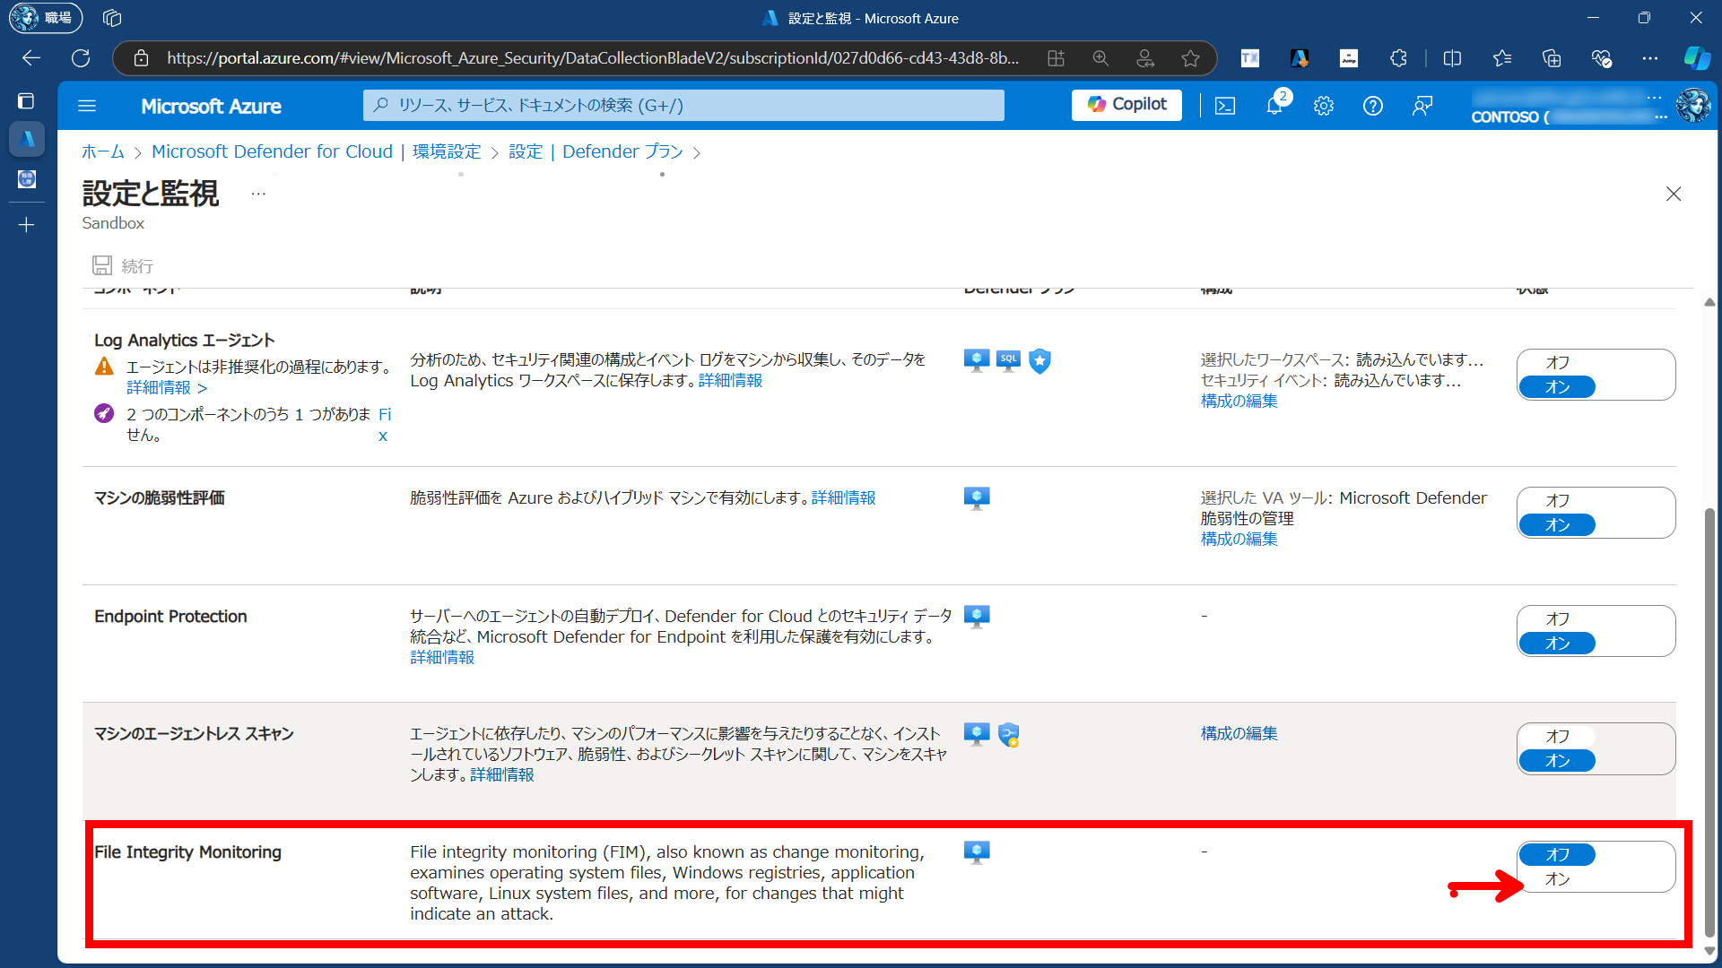Image resolution: width=1722 pixels, height=968 pixels.
Task: Click the Microsoft Azure home logo text
Action: (211, 106)
